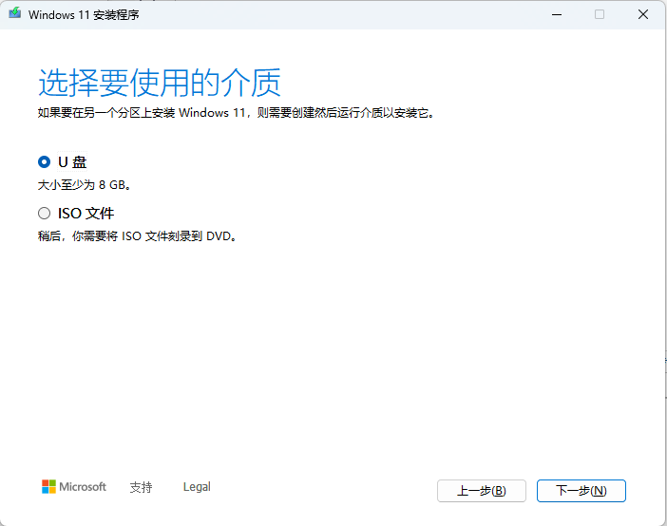Close the Windows 11 安装程序 window
The image size is (667, 526).
(x=643, y=14)
